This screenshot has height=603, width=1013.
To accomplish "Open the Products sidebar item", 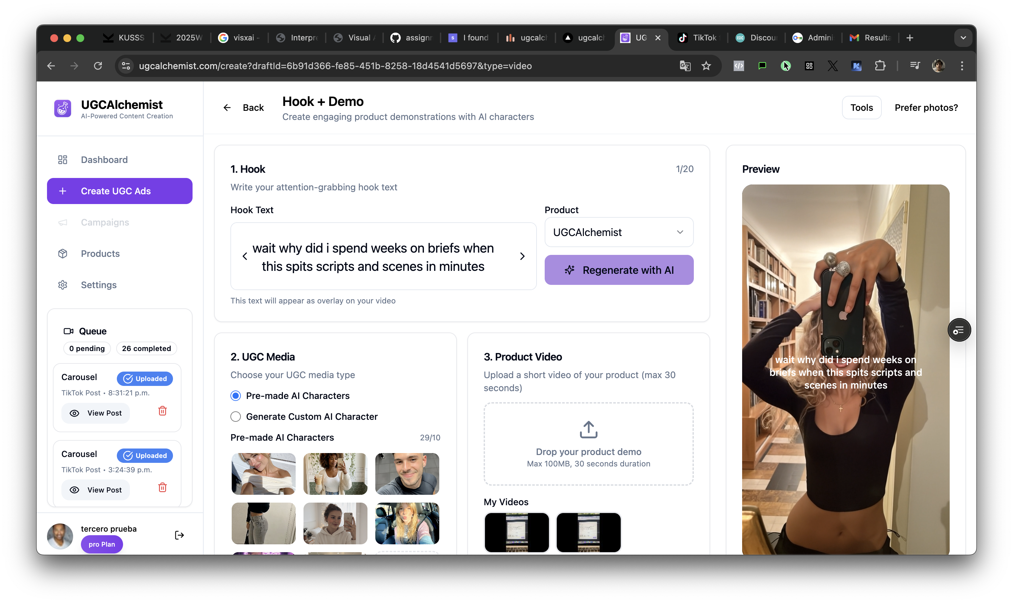I will pos(100,254).
